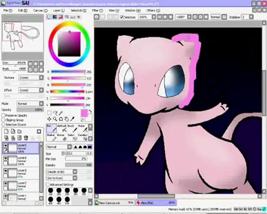
Task: Create a new layer folder
Action: tap(19, 131)
